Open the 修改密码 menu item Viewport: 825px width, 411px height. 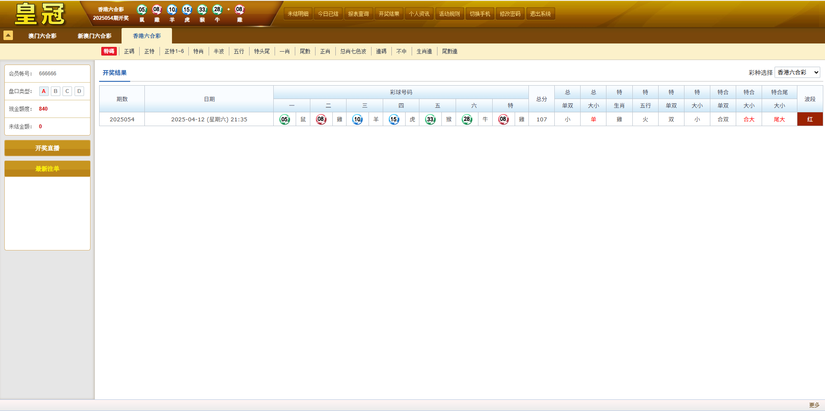point(510,14)
